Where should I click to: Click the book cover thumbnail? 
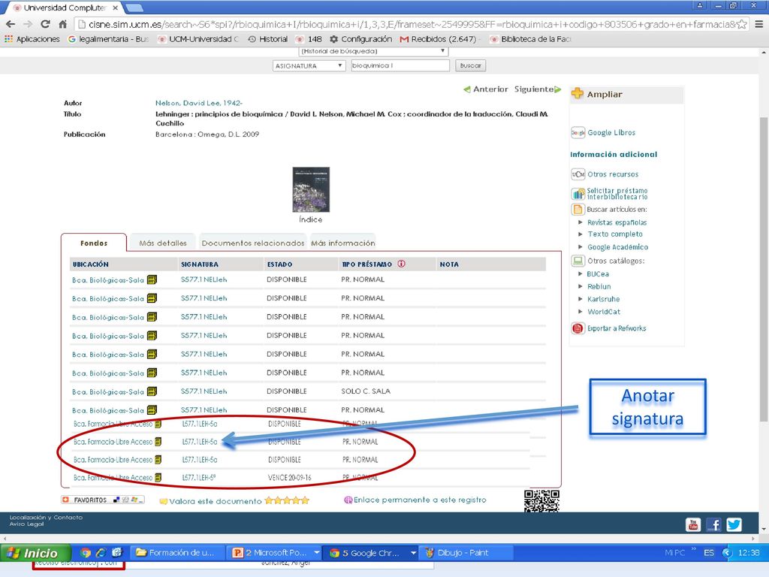311,189
